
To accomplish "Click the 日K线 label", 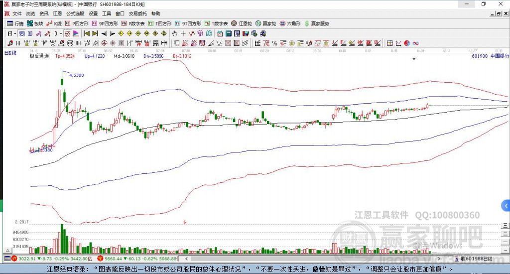I will pyautogui.click(x=10, y=53).
